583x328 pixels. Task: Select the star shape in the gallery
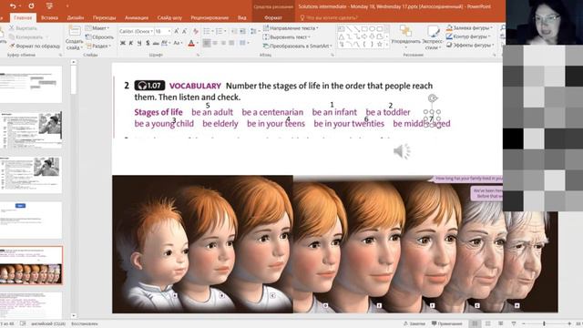[x=380, y=45]
